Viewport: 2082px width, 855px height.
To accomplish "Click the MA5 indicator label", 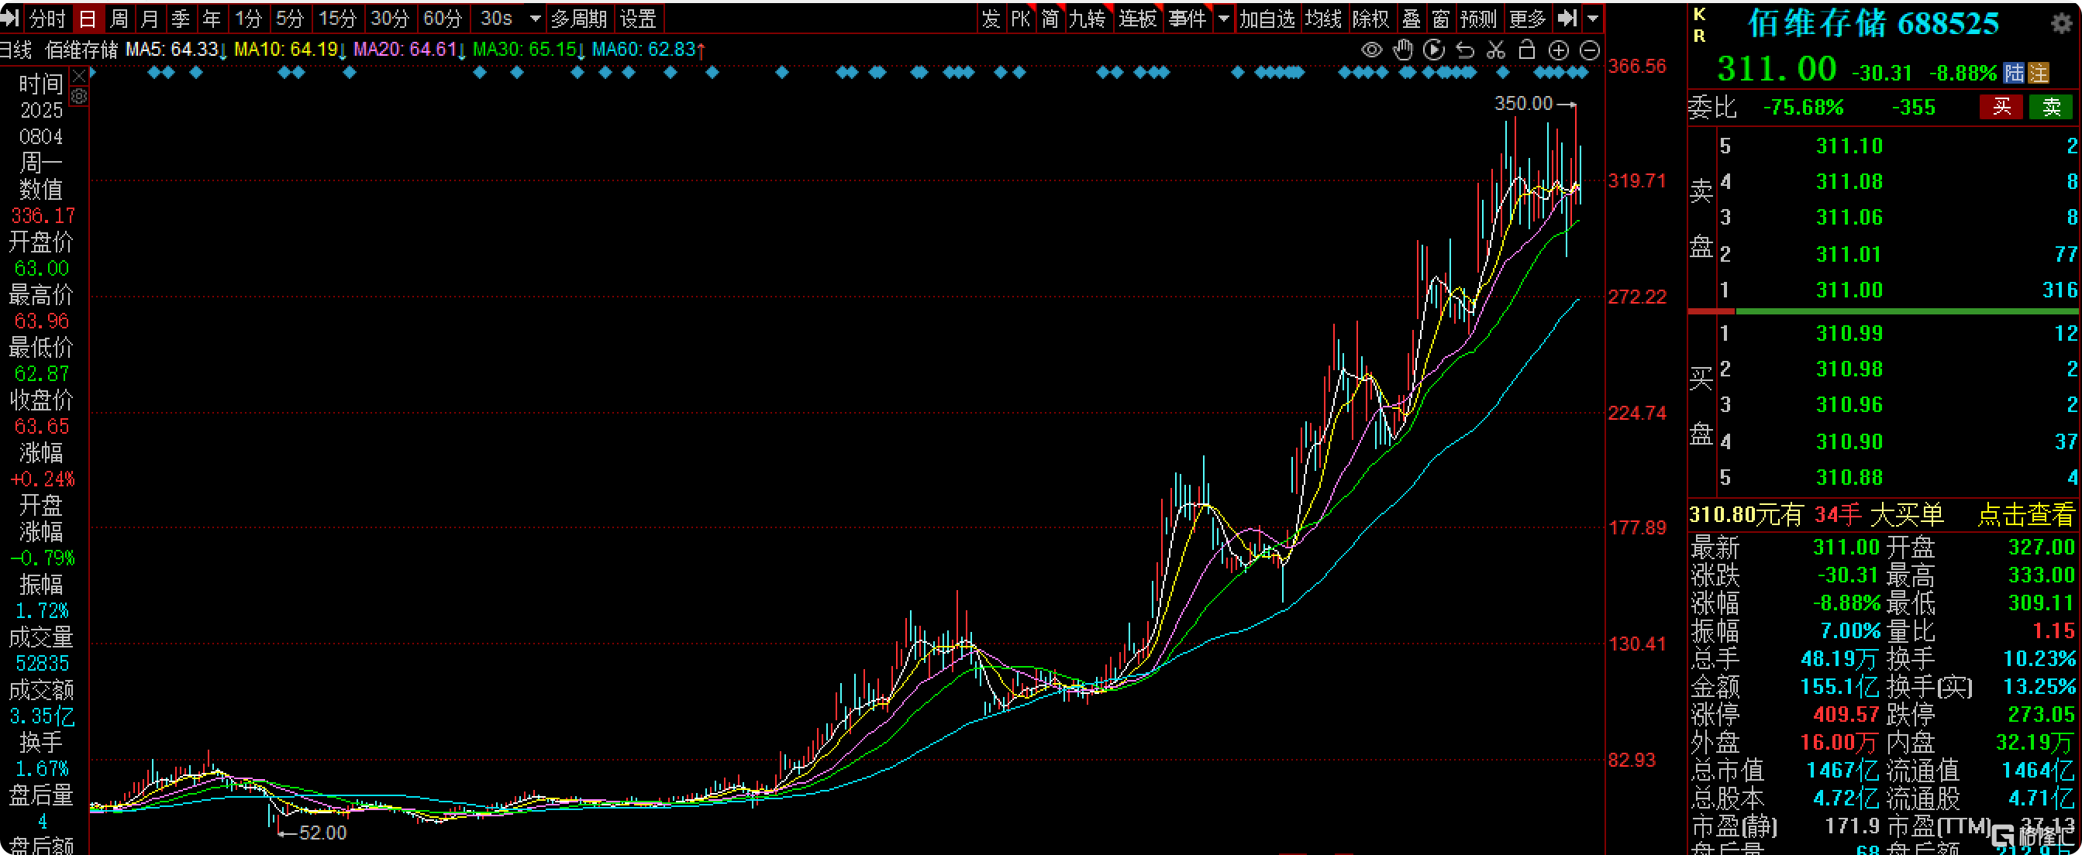I will 175,50.
